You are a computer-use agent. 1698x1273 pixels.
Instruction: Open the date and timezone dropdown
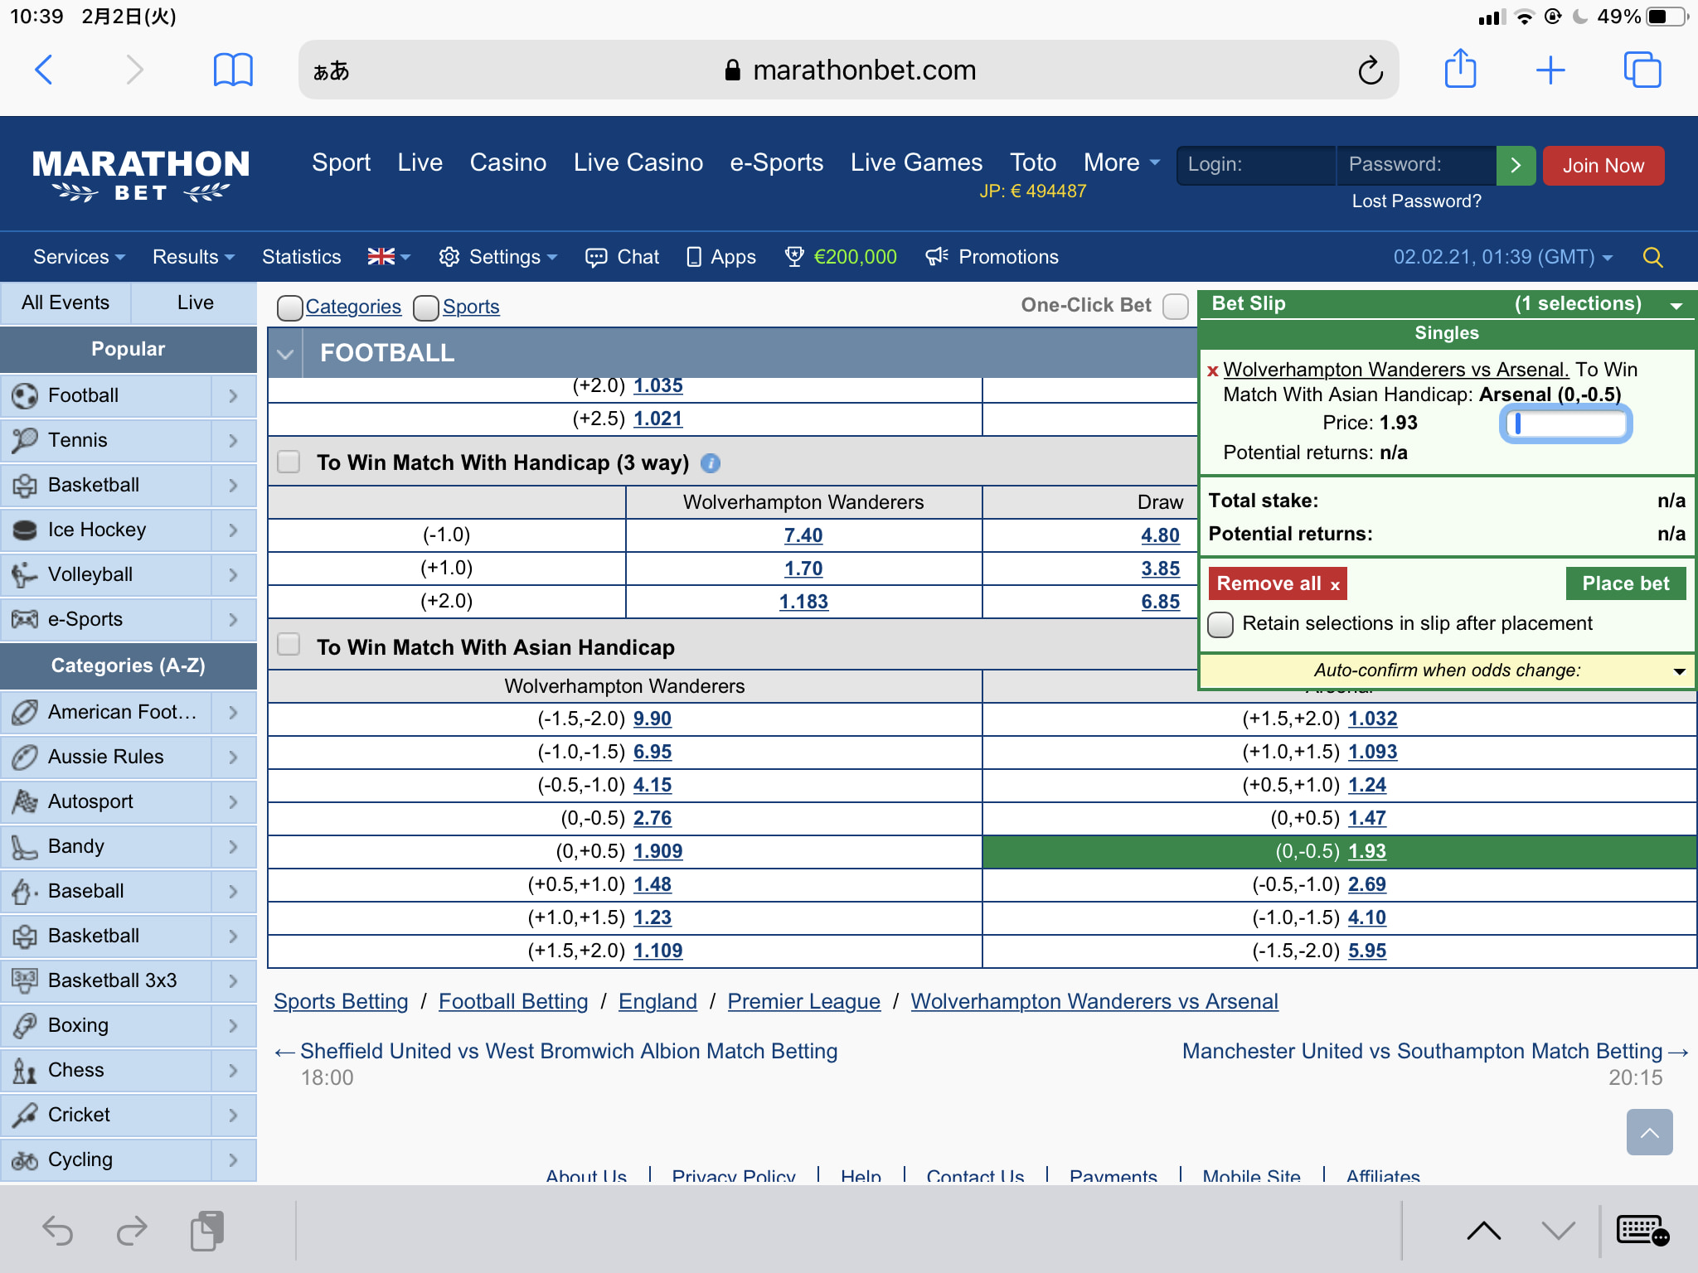tap(1502, 258)
